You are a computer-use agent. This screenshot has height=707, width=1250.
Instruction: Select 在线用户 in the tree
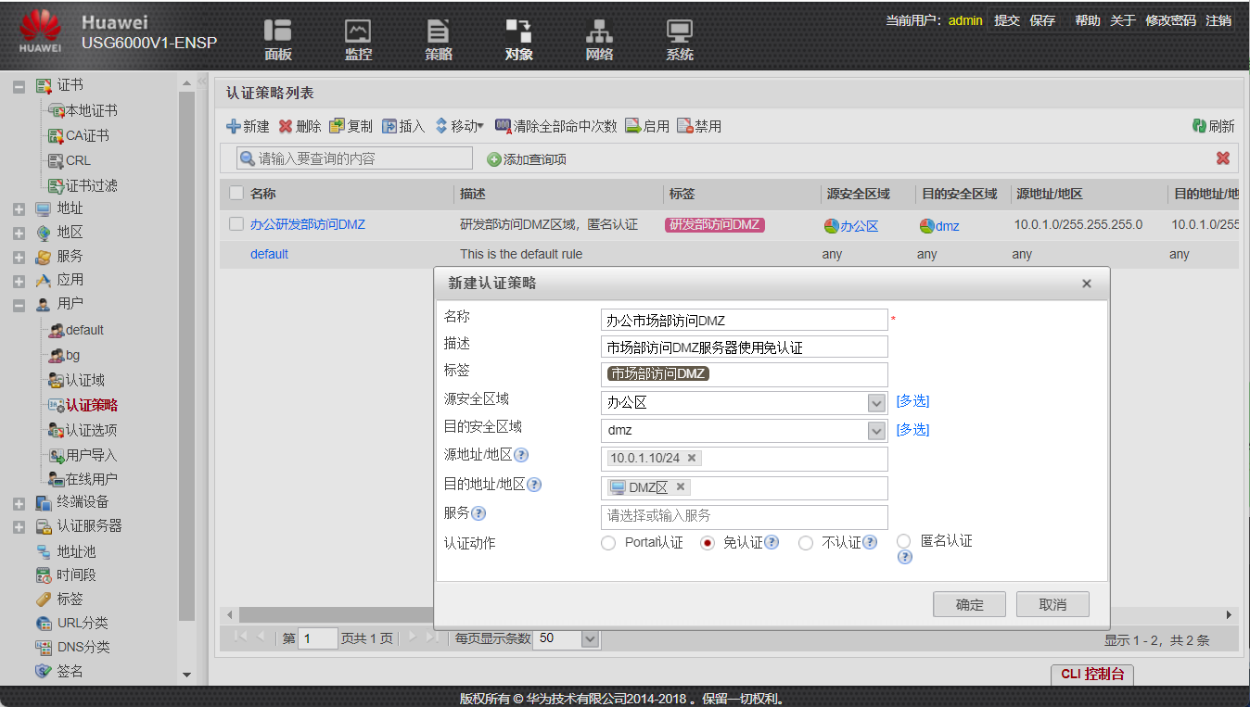(91, 479)
